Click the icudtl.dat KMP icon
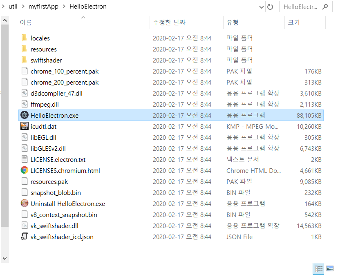This screenshot has width=338, height=275. coord(25,126)
